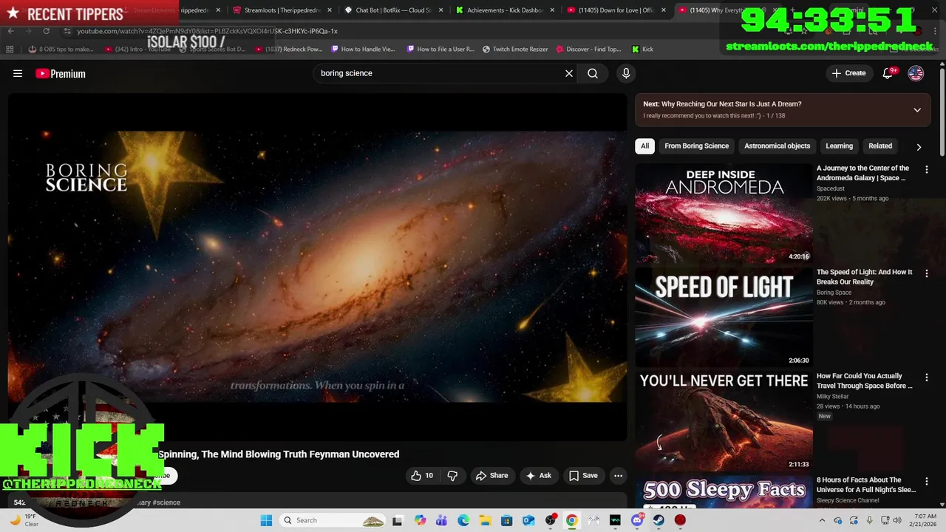The height and width of the screenshot is (532, 946).
Task: Close the Streamloots browser tab
Action: tap(330, 10)
